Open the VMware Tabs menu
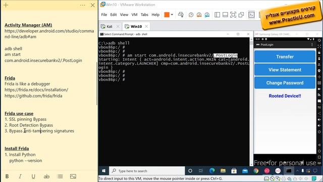The height and width of the screenshot is (182, 323). click(144, 15)
